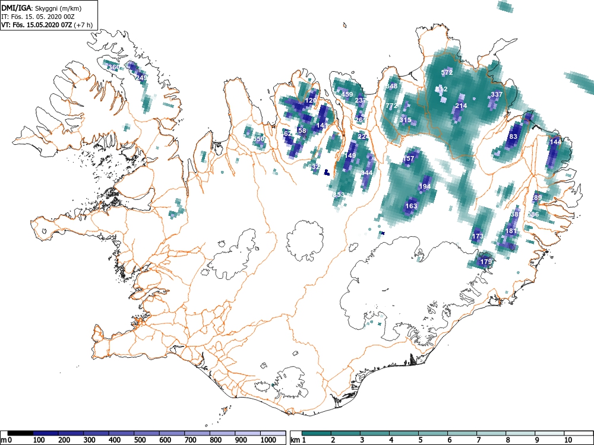The height and width of the screenshot is (445, 594).
Task: Click the 83 visibility value in the east
Action: (513, 136)
